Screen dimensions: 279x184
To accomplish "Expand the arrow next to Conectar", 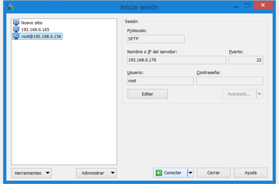I will [191, 173].
